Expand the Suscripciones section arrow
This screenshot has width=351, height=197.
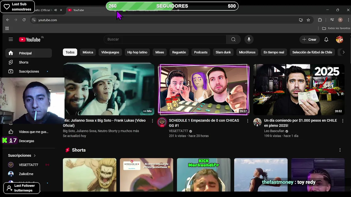[35, 155]
